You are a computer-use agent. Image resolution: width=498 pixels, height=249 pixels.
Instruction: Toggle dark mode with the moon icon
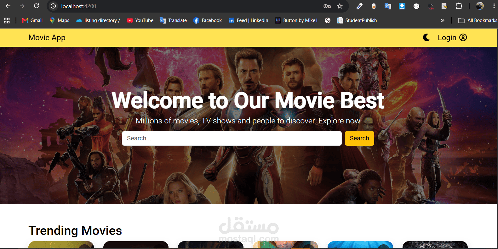426,38
